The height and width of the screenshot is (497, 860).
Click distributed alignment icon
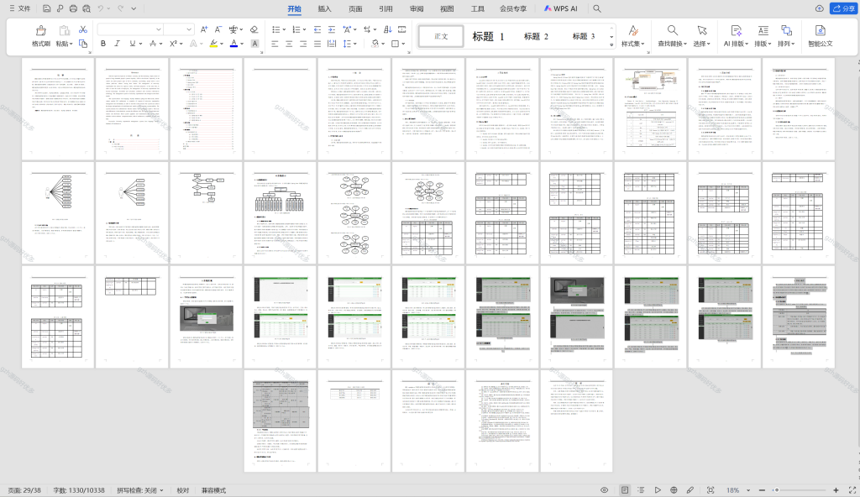coord(331,44)
